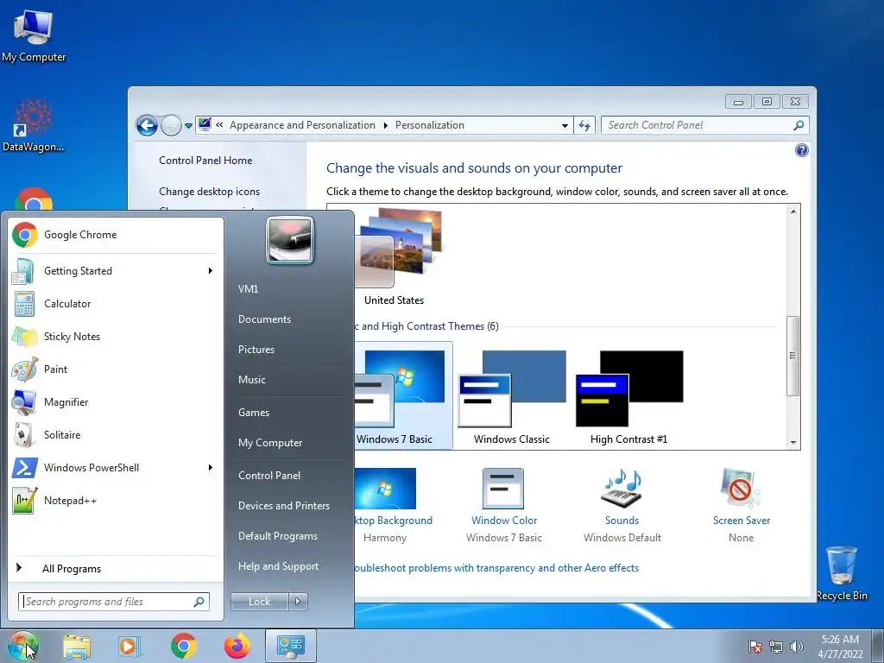Screen dimensions: 884x663
Task: Launch Paint from the Start menu
Action: coord(115,369)
